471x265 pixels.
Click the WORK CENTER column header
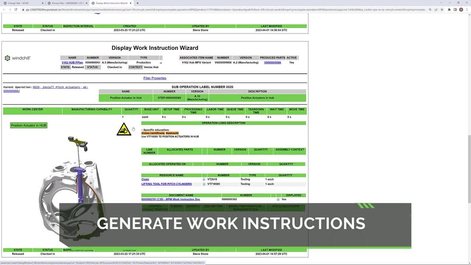point(32,111)
